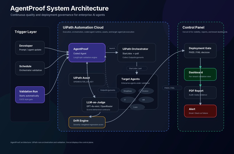The width and height of the screenshot is (234, 154).
Task: Click the PASS / FAIL pill label
Action: (x=172, y=88)
